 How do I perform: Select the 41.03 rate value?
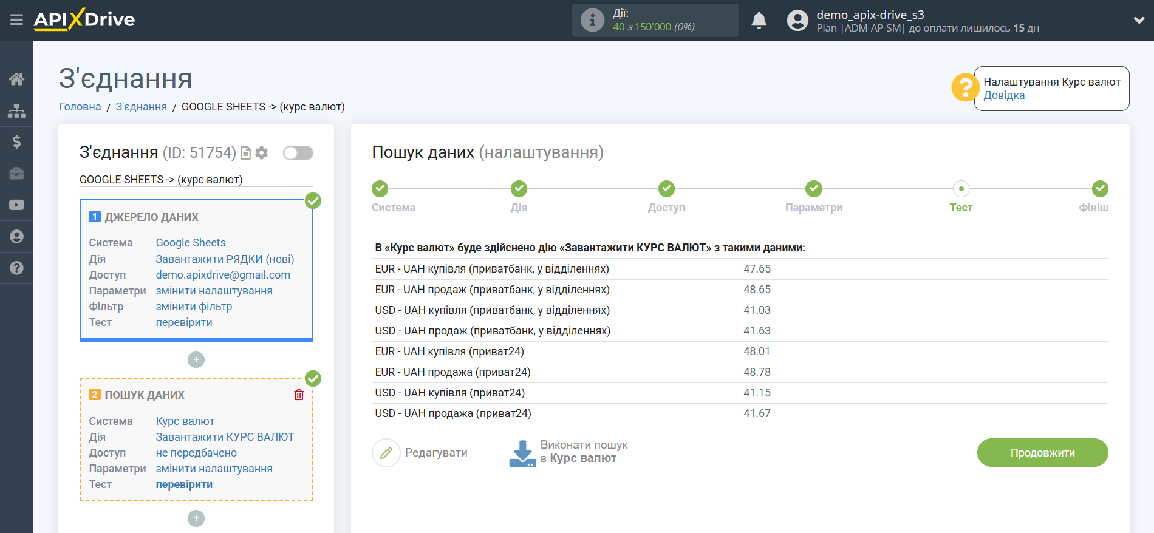tap(757, 310)
